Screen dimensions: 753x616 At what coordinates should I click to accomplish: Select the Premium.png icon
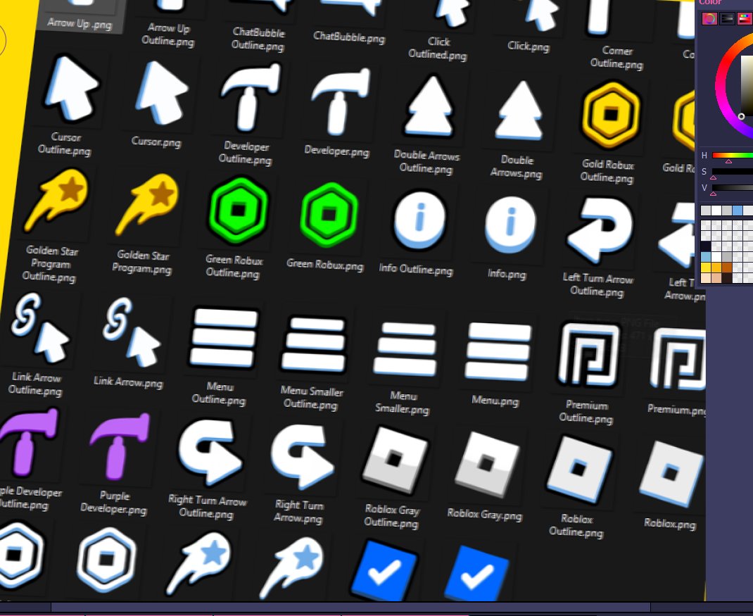point(678,360)
